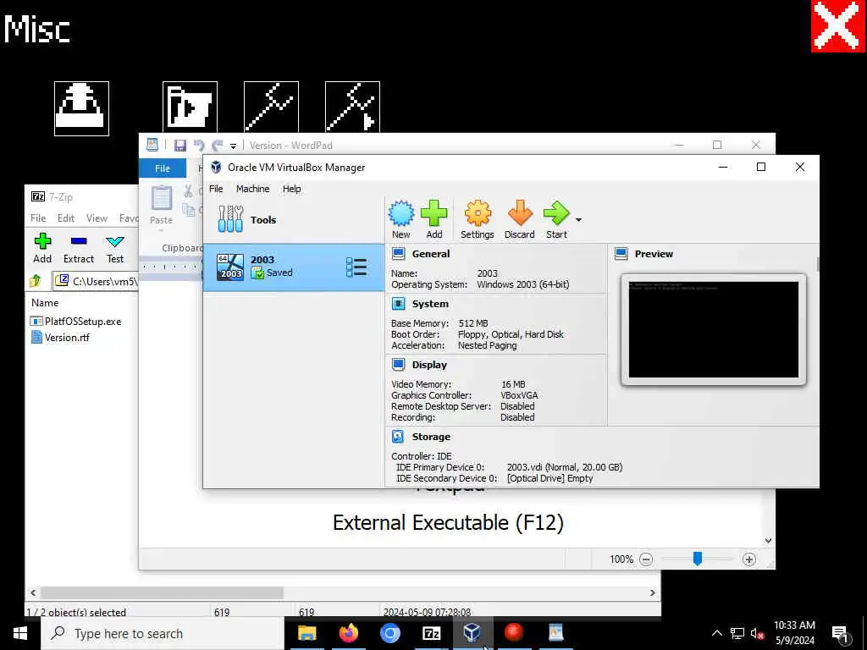Open WordPad quick access customize dropdown
This screenshot has height=650, width=867.
click(234, 146)
